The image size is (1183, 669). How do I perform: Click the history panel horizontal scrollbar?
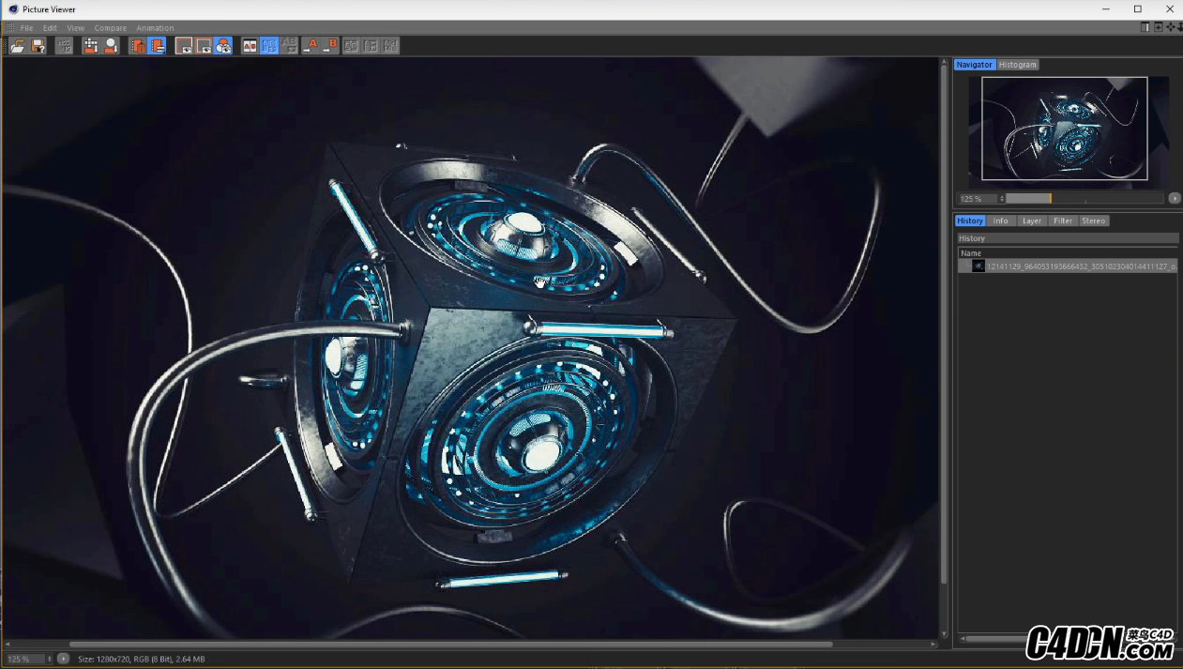[996, 639]
